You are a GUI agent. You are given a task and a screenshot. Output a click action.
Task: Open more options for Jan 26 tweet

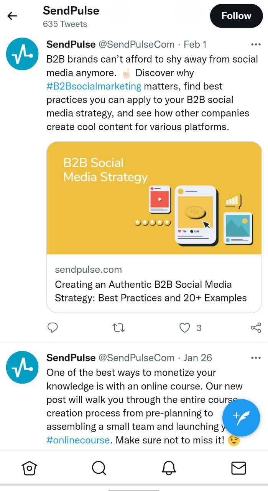[255, 358]
